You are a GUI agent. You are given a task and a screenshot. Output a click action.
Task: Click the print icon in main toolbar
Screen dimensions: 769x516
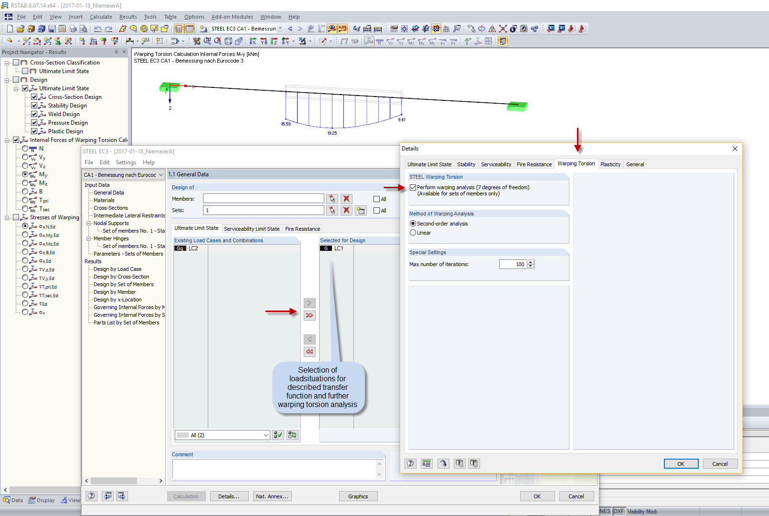point(73,29)
